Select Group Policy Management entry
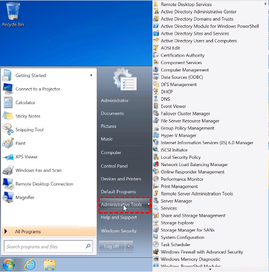 187,128
